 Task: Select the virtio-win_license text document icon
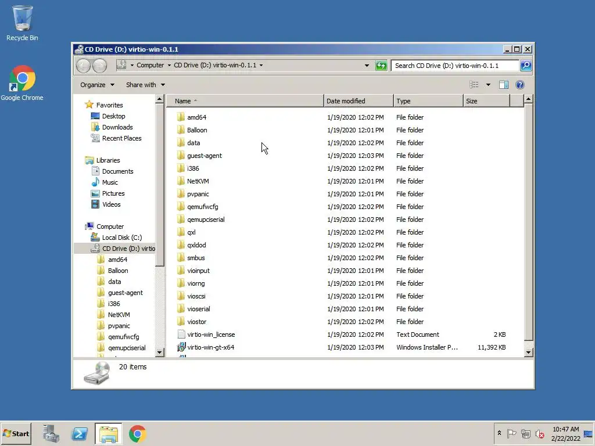(181, 334)
